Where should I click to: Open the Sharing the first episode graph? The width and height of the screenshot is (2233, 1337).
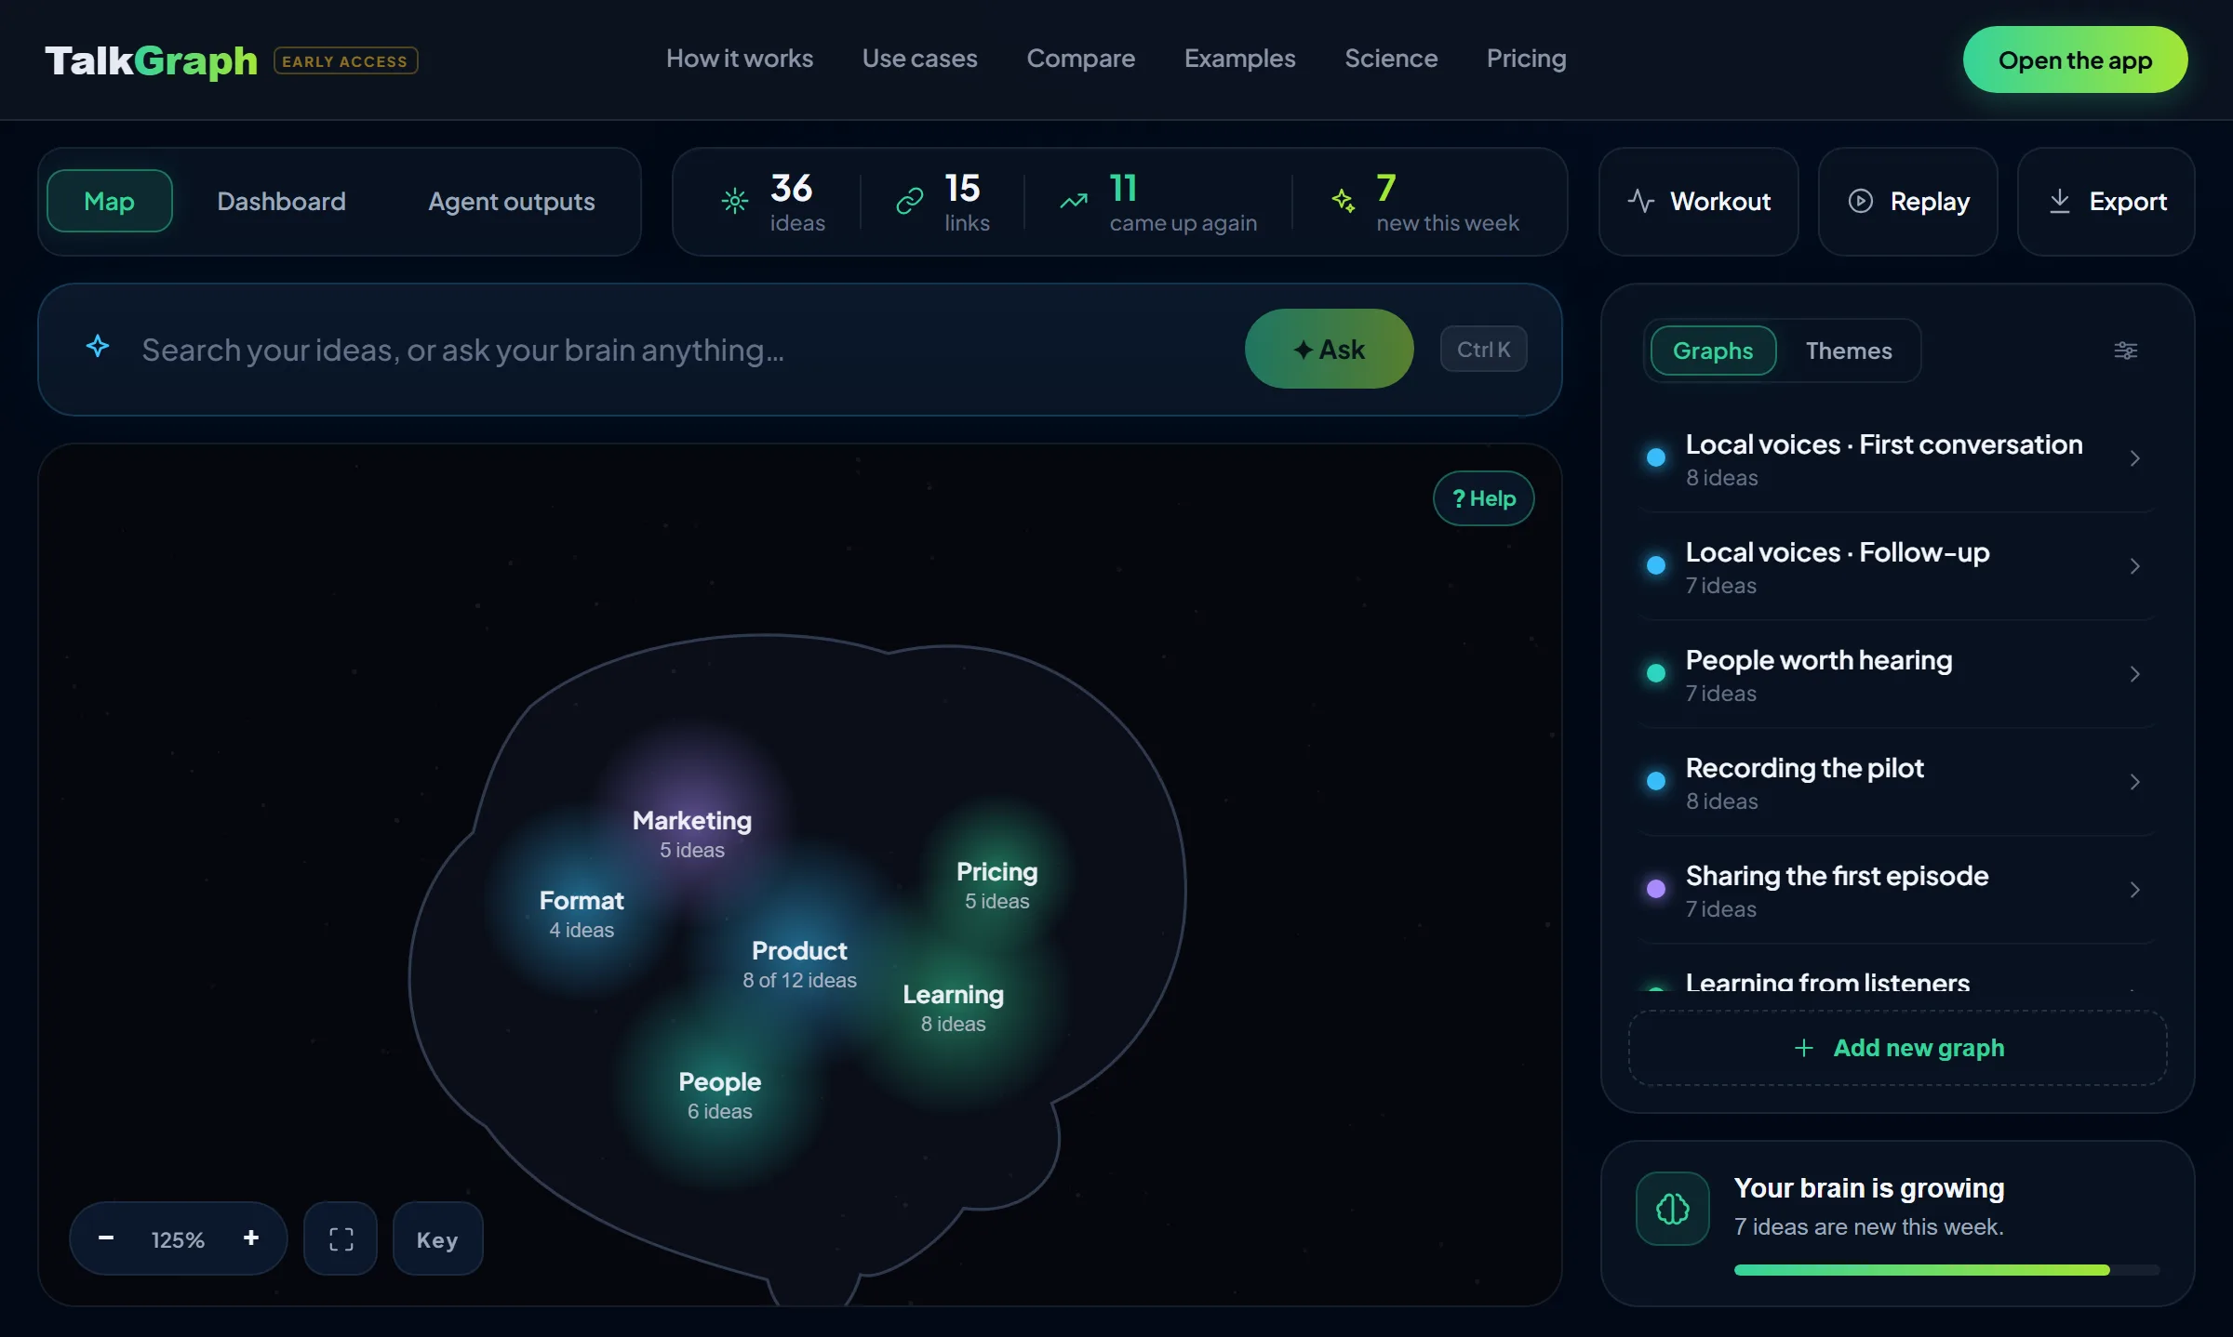click(x=1896, y=891)
